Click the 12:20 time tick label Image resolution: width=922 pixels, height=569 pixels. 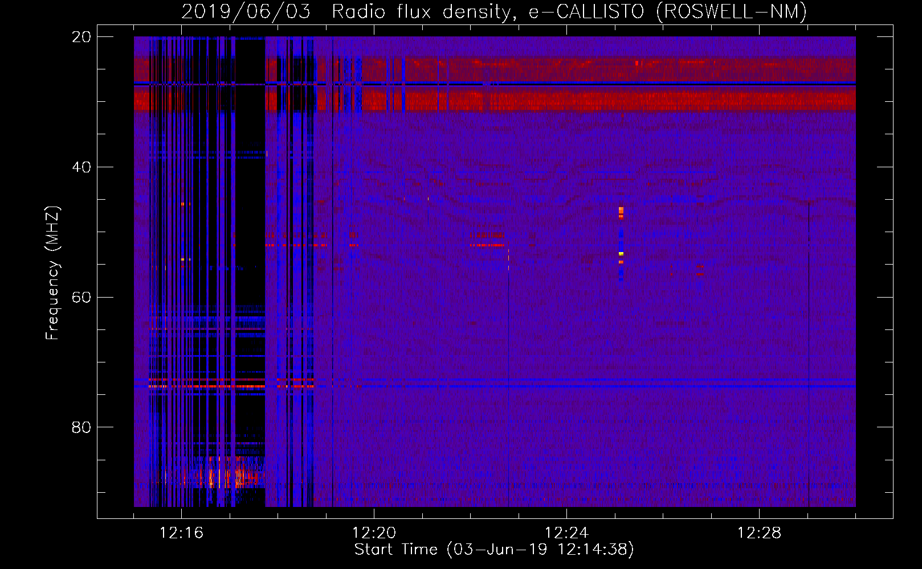click(374, 533)
